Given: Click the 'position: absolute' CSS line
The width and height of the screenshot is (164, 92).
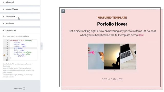Looking at the screenshot, I should coord(23,52).
